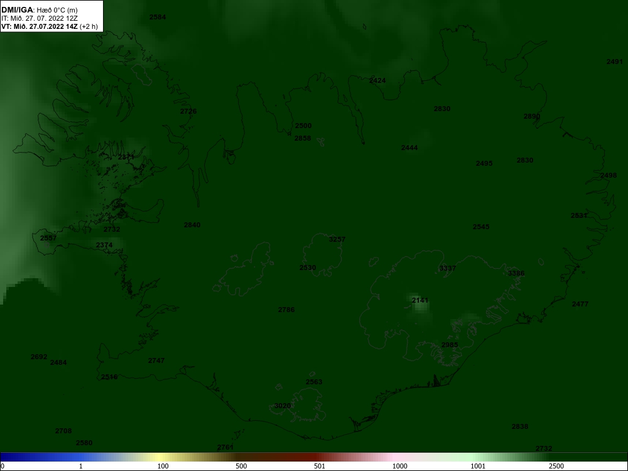Click the color scale label 1000
628x471 pixels.
(x=399, y=466)
